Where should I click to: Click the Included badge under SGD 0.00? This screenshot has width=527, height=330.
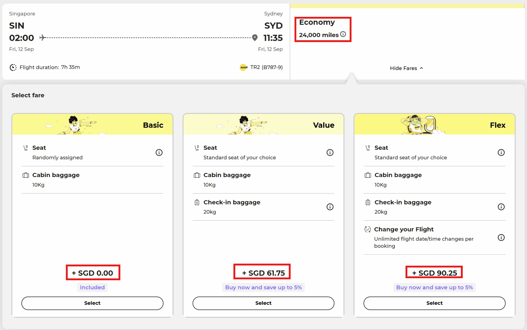click(92, 287)
